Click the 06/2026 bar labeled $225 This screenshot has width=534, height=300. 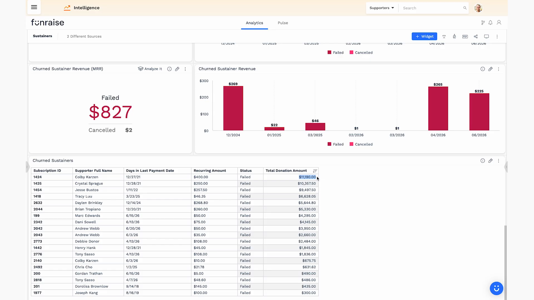(x=479, y=112)
